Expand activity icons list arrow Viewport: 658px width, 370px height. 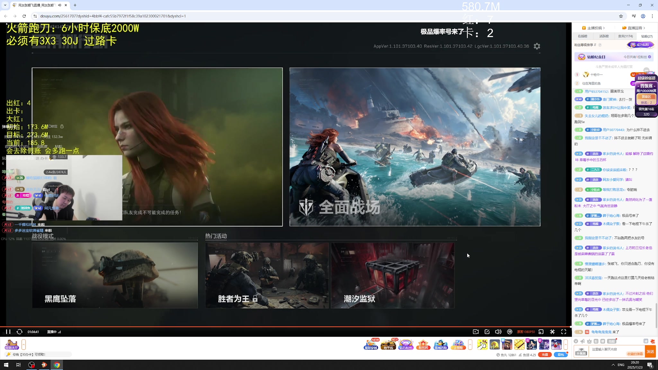470,345
